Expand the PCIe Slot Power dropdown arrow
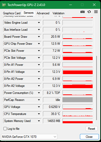 point(39,51)
